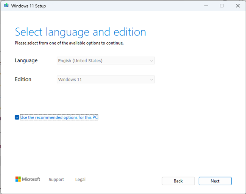Click the Edition field label
246x194 pixels.
(x=23, y=80)
